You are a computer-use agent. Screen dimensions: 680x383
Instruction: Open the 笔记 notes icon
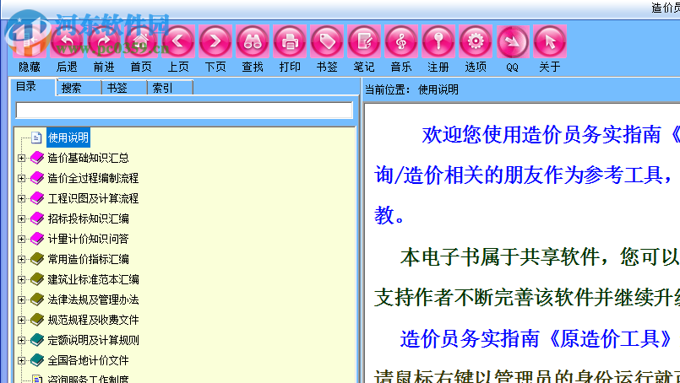(x=364, y=41)
